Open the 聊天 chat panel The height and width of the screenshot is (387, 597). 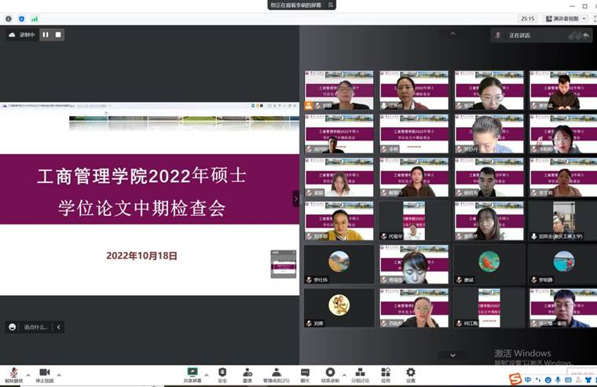305,374
